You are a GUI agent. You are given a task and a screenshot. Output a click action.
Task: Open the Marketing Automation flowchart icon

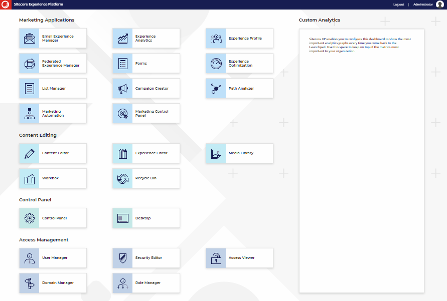[29, 113]
